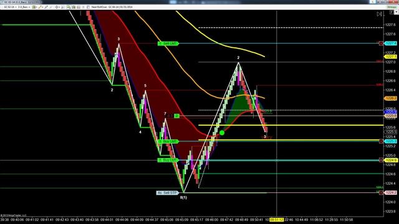Click the pink 1224.2 price marker
This screenshot has height=224, width=399.
pyautogui.click(x=391, y=193)
